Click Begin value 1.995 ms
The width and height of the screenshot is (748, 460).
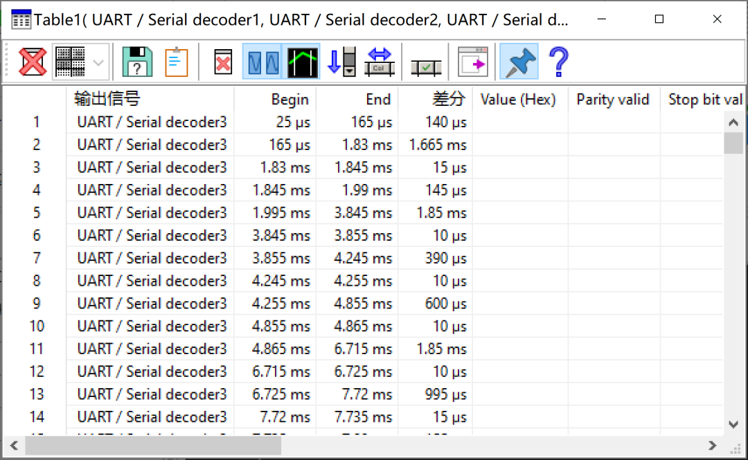pos(281,213)
